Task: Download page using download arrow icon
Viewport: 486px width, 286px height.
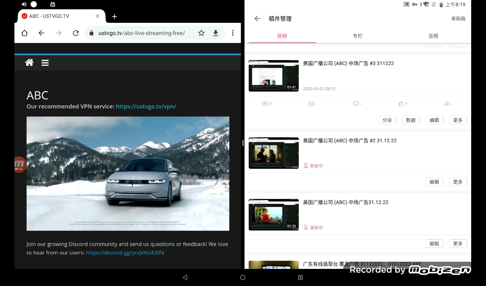Action: (x=216, y=33)
